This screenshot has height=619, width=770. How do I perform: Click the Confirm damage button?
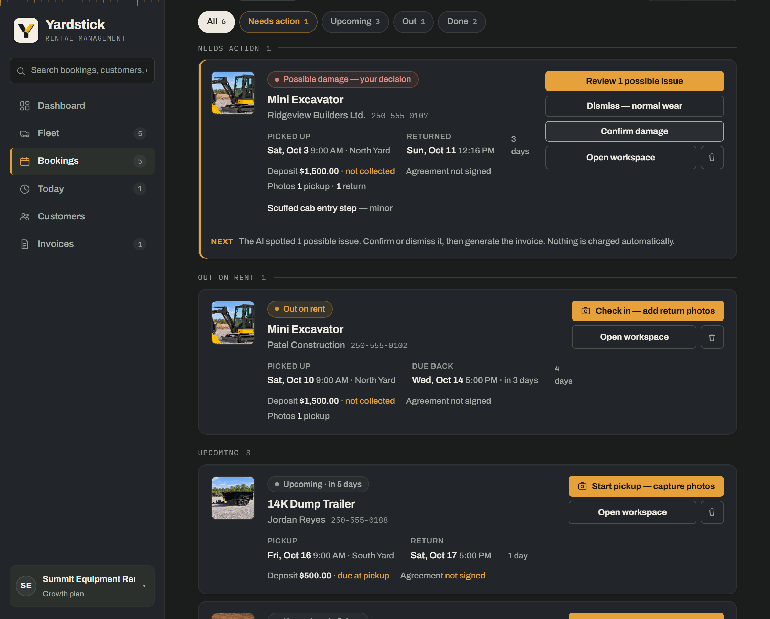[x=634, y=131]
